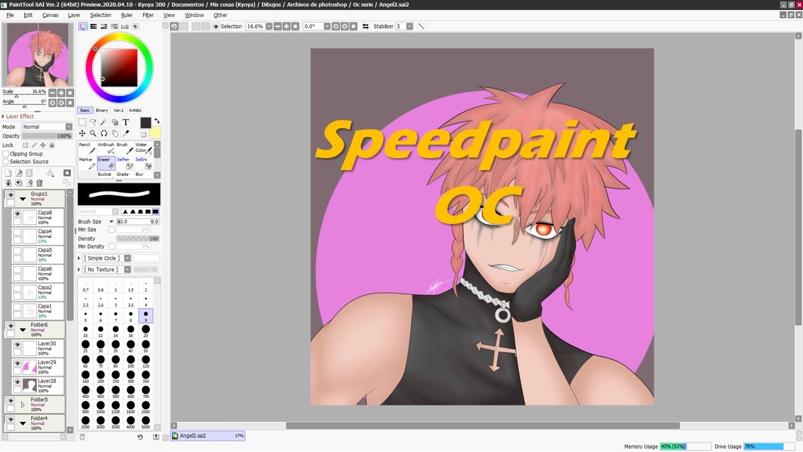Click the Undo button in toolbar
The image size is (803, 452).
pos(174,26)
